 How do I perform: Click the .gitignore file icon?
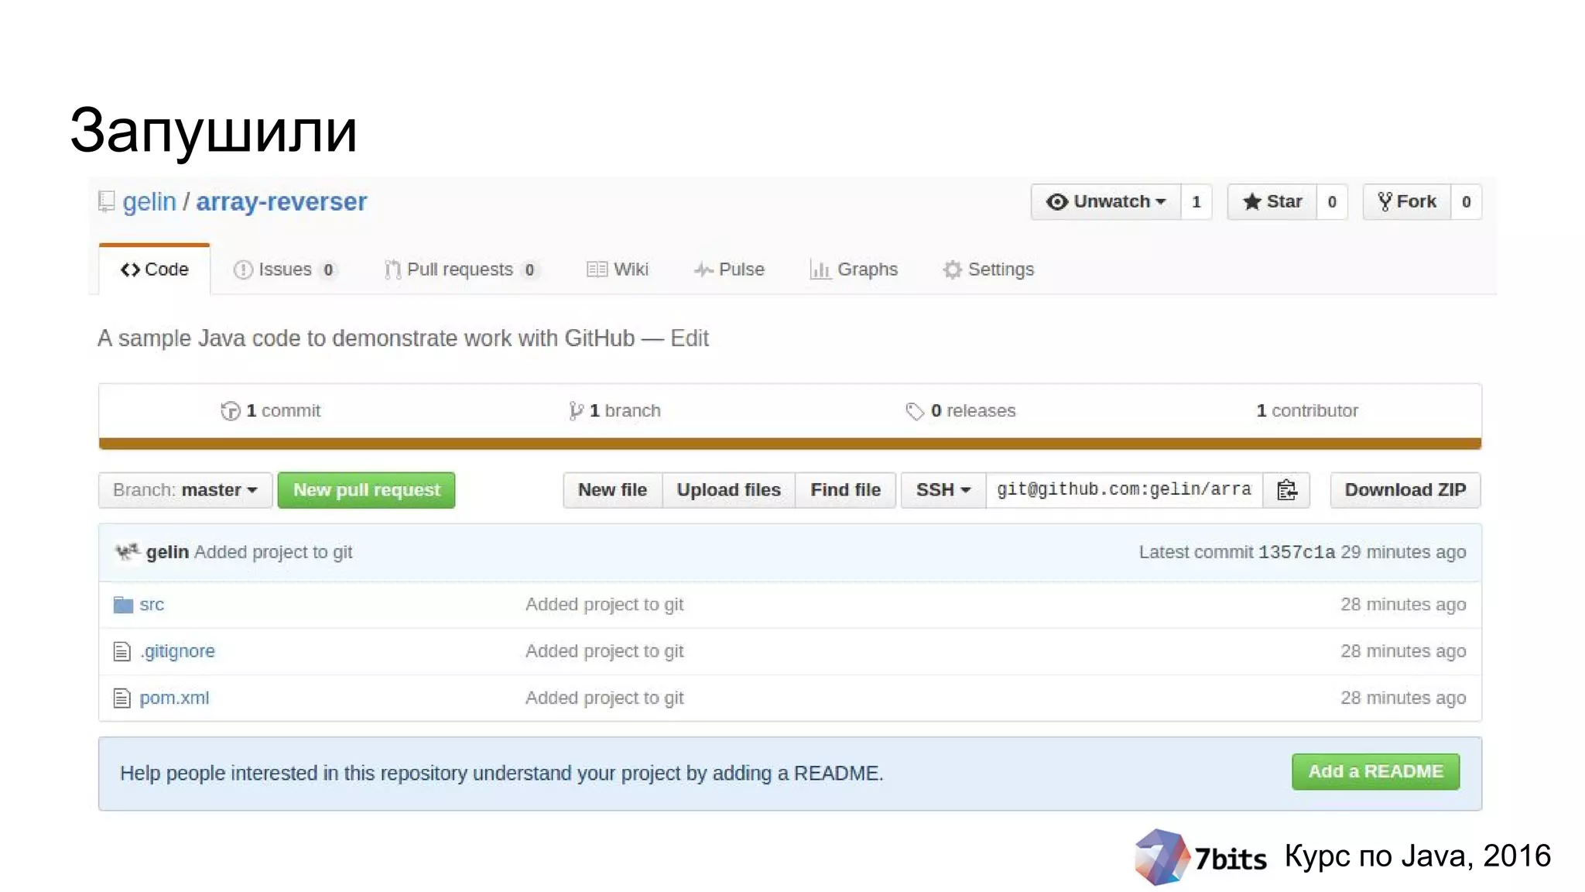pos(122,651)
